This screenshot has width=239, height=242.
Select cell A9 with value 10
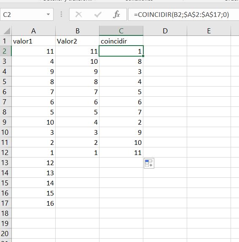(34, 122)
